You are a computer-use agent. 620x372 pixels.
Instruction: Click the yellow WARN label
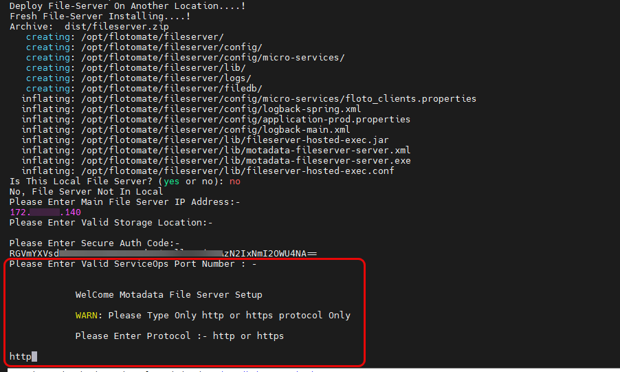[89, 316]
